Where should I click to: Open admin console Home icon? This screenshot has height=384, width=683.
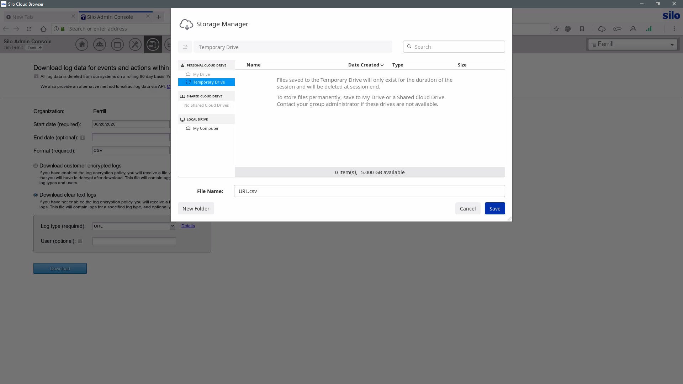(x=82, y=44)
